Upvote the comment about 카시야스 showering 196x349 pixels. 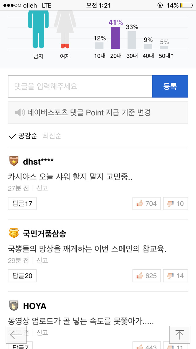(147, 203)
